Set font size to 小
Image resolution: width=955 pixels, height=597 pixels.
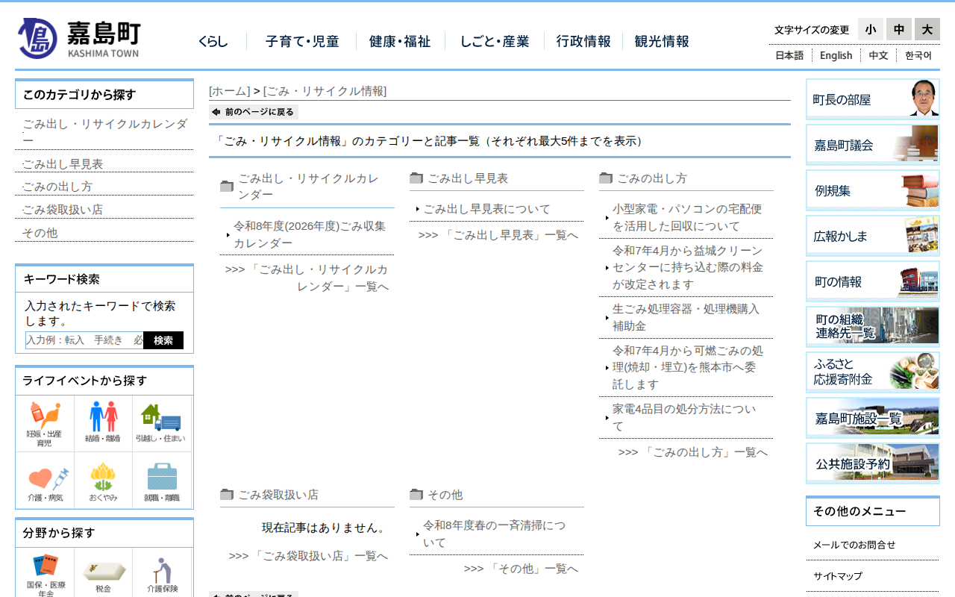point(870,30)
